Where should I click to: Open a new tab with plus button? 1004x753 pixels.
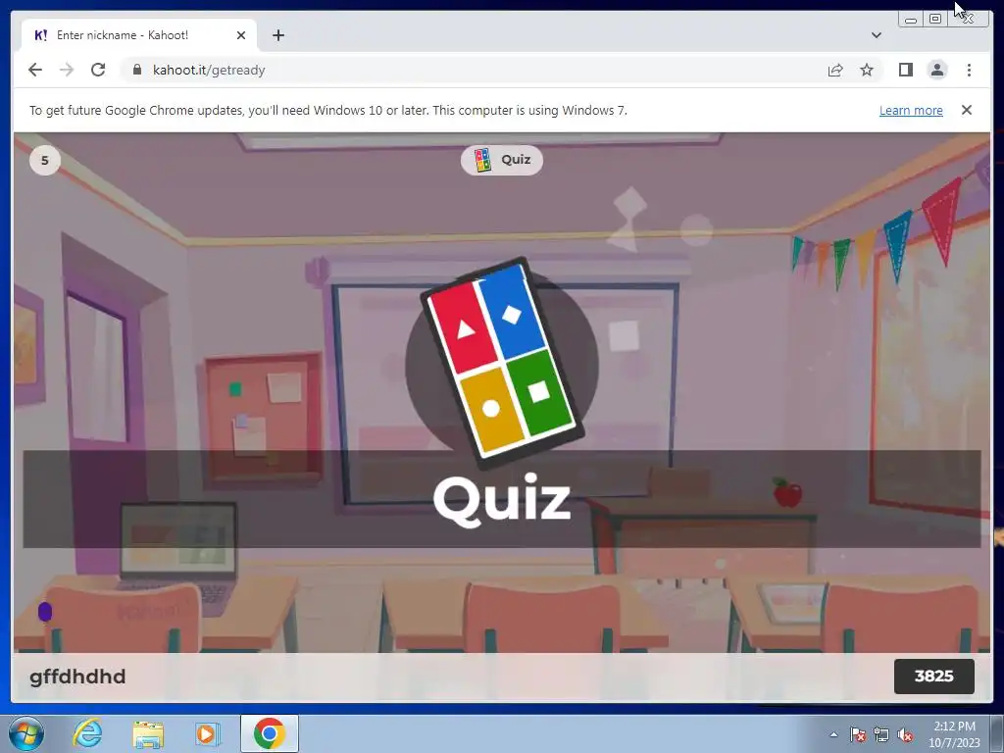277,35
